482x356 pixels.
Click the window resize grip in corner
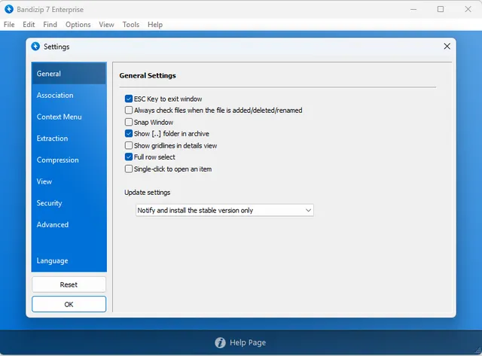[x=477, y=351]
